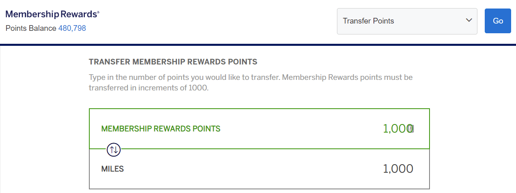
Task: Click the Transfer Points text inside the dropdown
Action: tap(368, 21)
